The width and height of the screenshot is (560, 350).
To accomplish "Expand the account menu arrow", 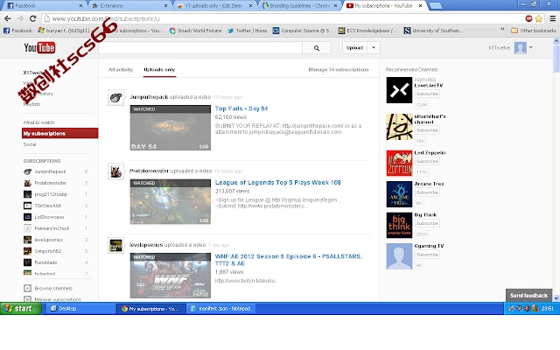I will tap(531, 47).
